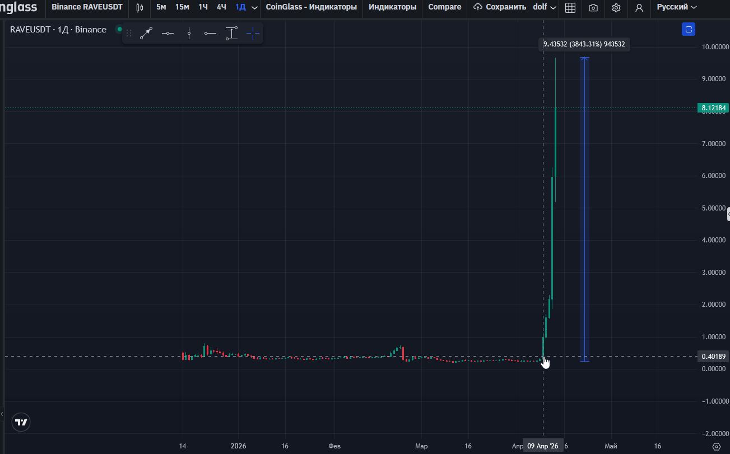
Task: Click the measurement tooltip 9.43532 (3843.31%)
Action: click(x=584, y=44)
